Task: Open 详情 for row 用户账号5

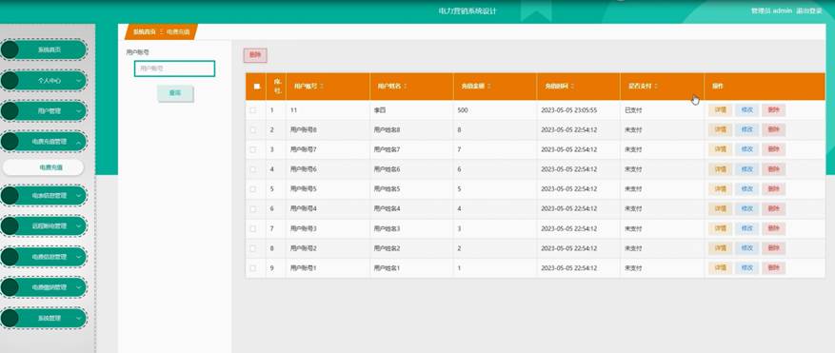Action: coord(720,189)
